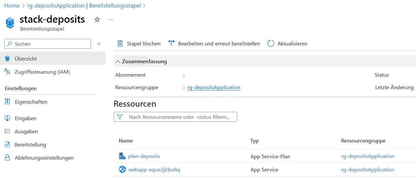Click the trash can icon for Stapel löschen

[120, 43]
